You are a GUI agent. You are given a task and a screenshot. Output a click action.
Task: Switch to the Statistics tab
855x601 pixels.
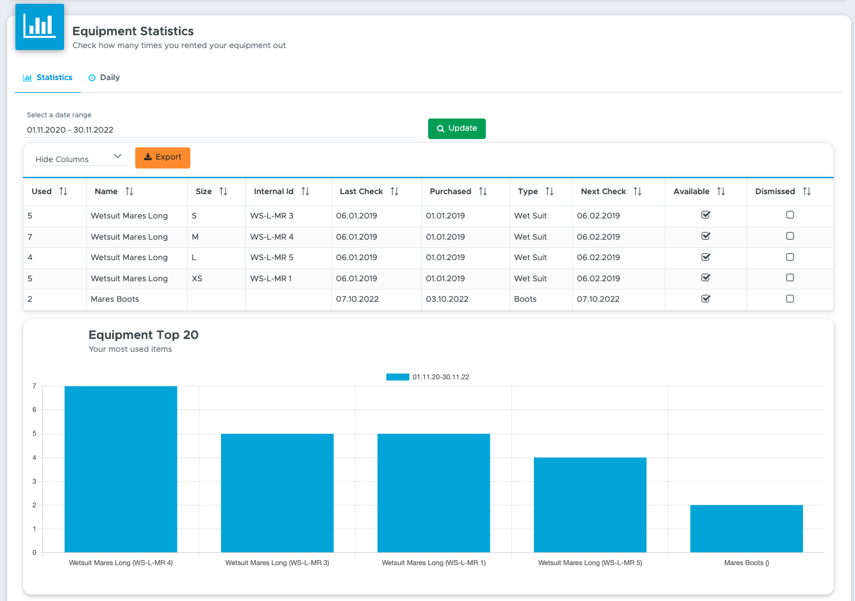click(48, 78)
